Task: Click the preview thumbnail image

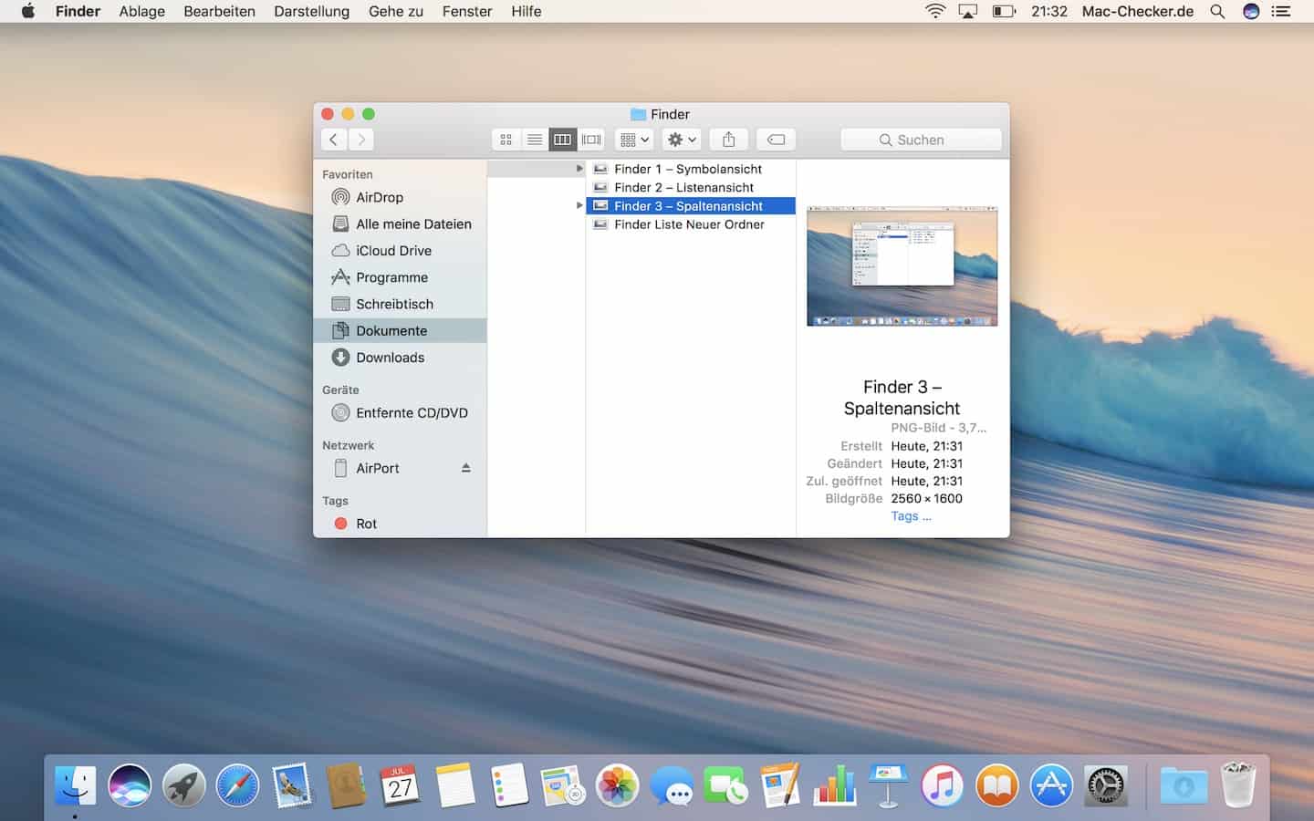Action: 902,266
